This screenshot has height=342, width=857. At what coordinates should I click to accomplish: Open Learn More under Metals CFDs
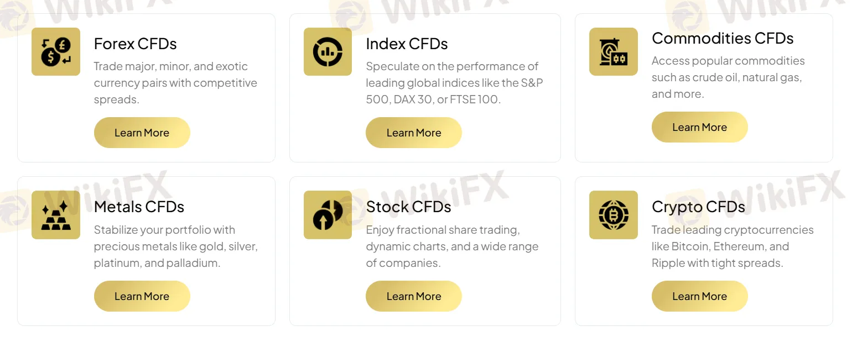[142, 296]
